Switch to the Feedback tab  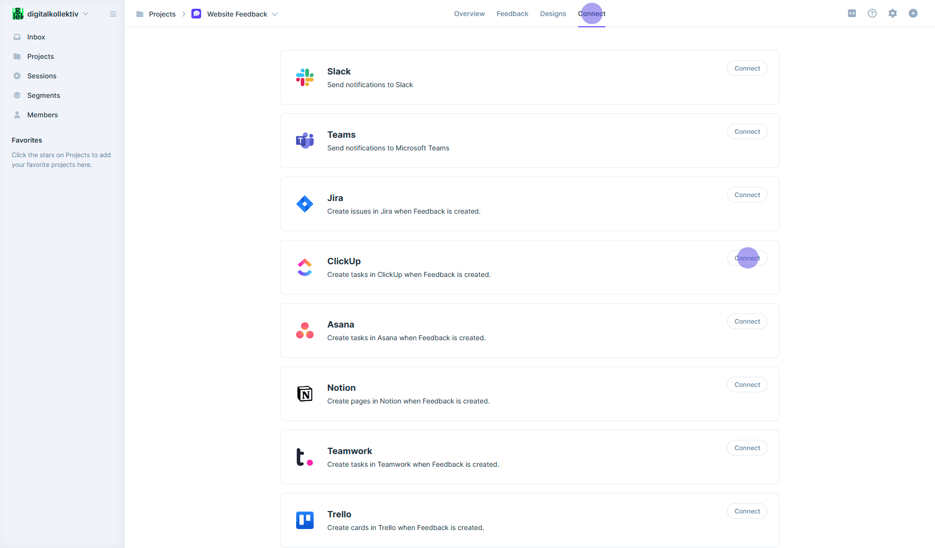click(512, 14)
